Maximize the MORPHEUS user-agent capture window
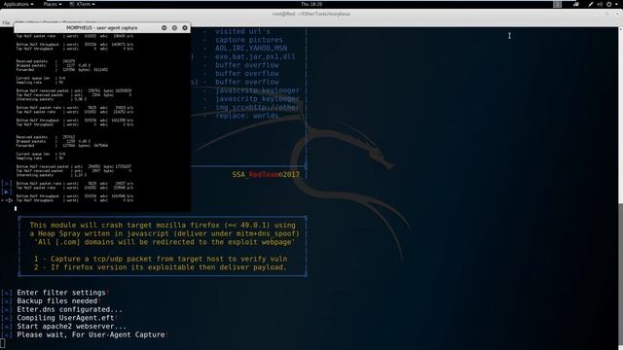Image resolution: width=623 pixels, height=350 pixels. pyautogui.click(x=174, y=28)
